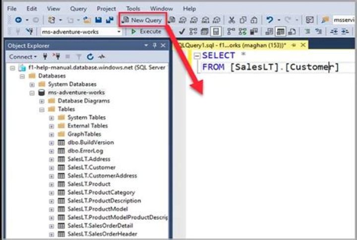Pin the Object Explorer panel (Auto Hide)
The height and width of the screenshot is (240, 357).
point(155,45)
